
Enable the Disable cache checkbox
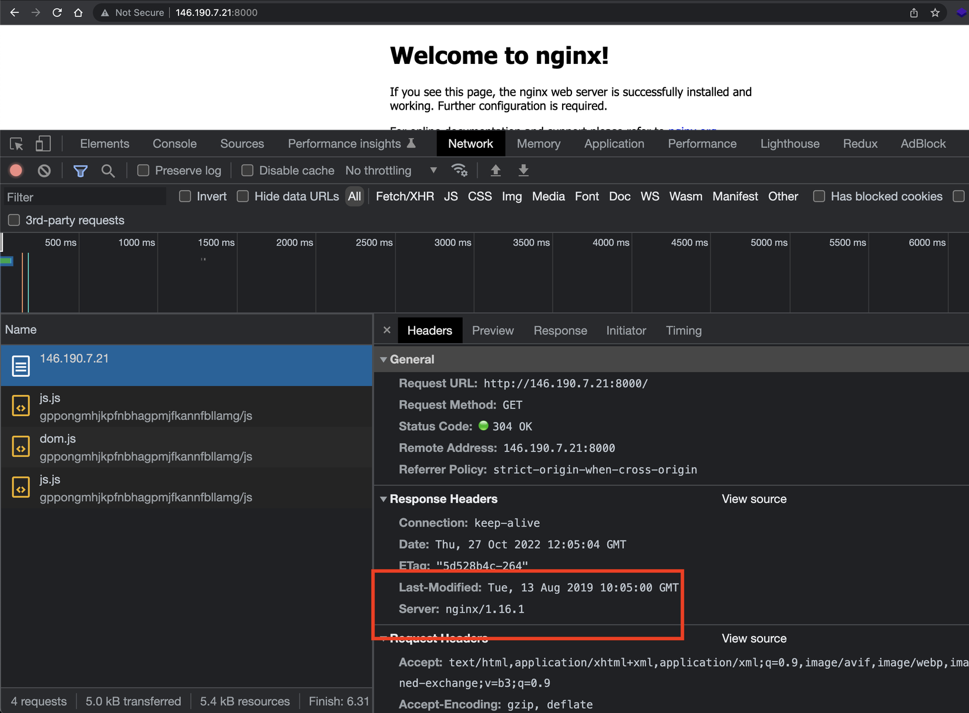click(247, 170)
